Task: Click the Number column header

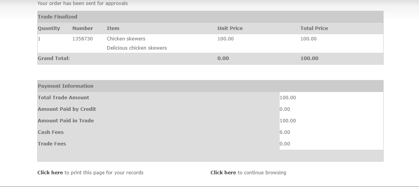Action: [x=82, y=28]
